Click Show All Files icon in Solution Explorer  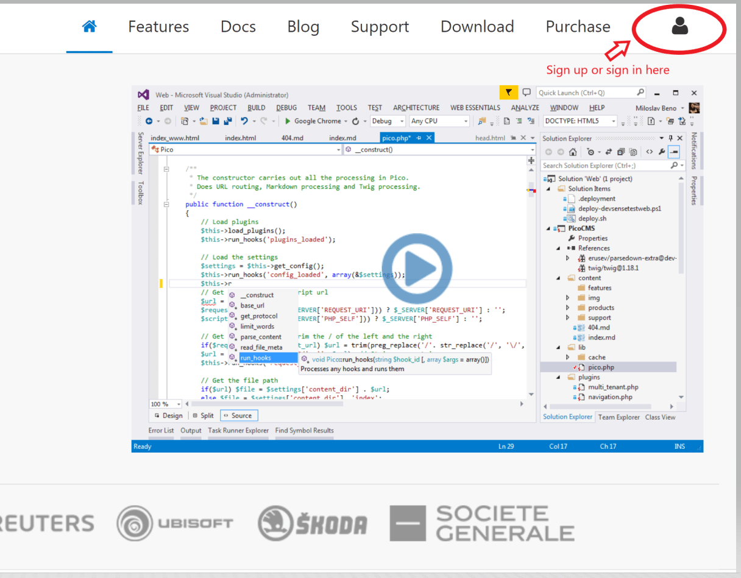[634, 152]
